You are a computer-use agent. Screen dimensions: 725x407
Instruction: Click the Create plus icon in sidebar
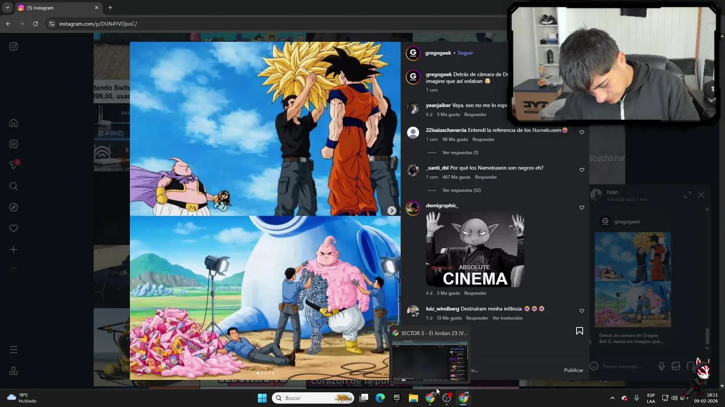pos(14,249)
